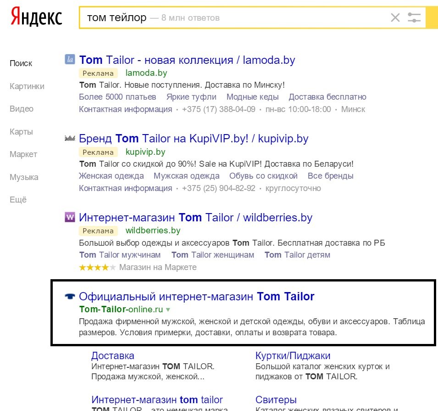Image resolution: width=438 pixels, height=411 pixels.
Task: Go to Карты
Action: [21, 131]
